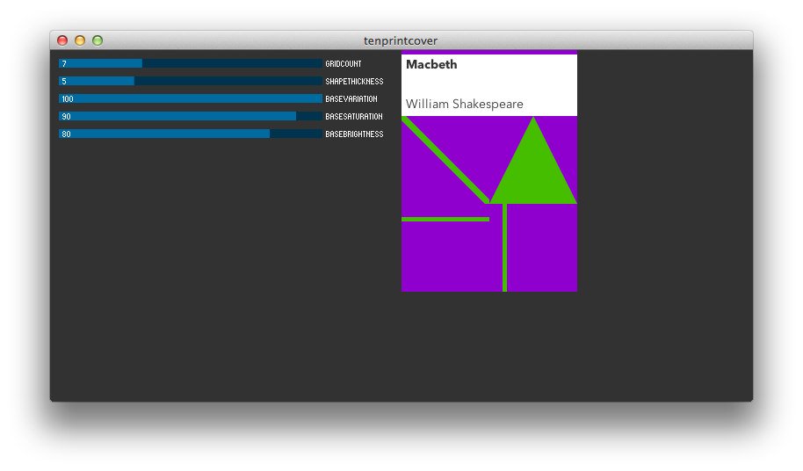
Task: Adjust the SHAPETHICKNESS slider
Action: tap(191, 81)
